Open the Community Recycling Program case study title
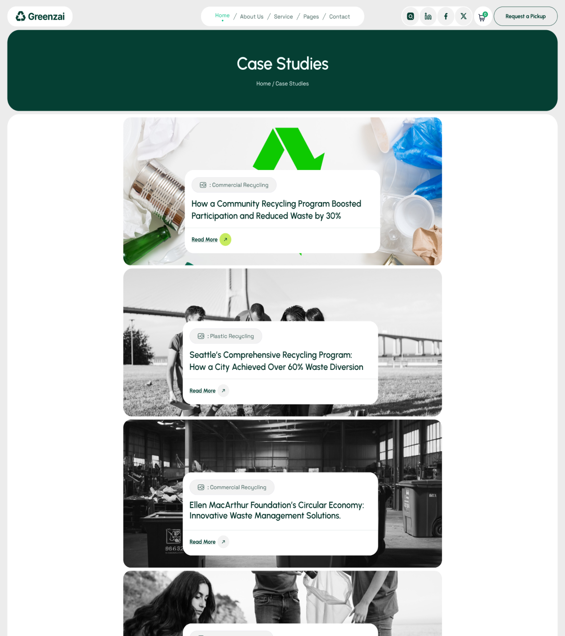This screenshot has width=565, height=636. click(x=276, y=210)
